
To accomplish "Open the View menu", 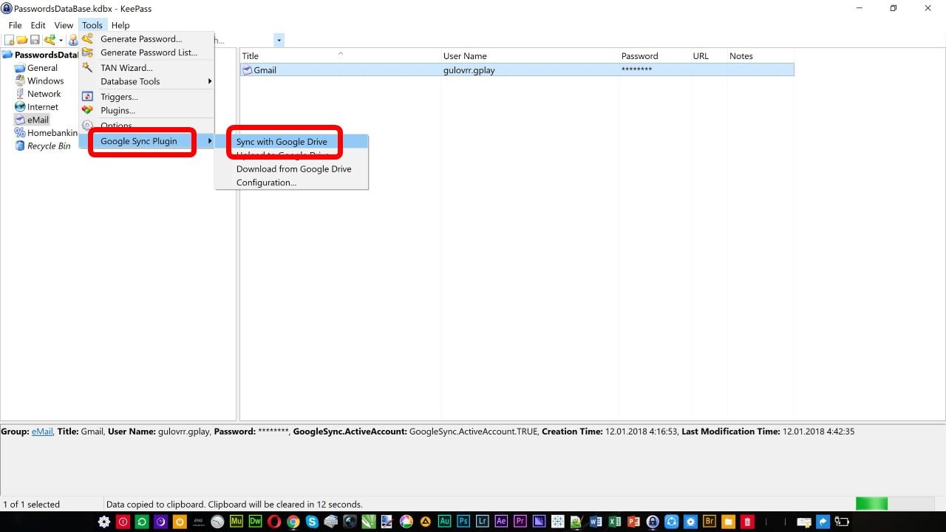I will [x=64, y=25].
